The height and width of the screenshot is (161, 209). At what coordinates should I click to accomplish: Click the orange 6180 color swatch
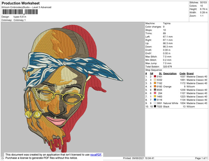click(x=155, y=86)
